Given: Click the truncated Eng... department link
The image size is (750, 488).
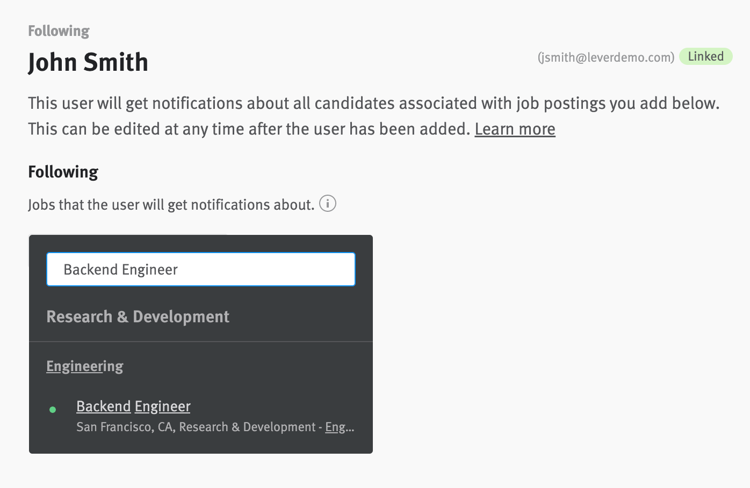Looking at the screenshot, I should click(x=338, y=427).
